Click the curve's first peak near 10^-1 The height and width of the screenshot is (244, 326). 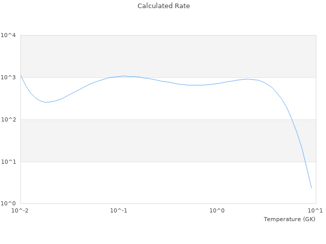coord(124,76)
